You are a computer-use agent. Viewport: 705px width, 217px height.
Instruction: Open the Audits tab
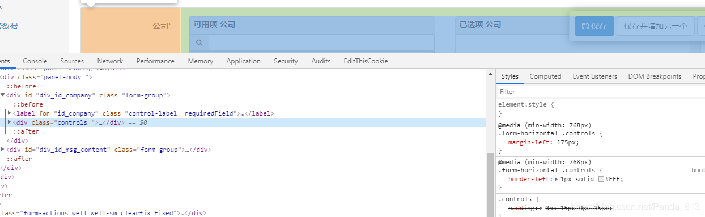click(x=321, y=61)
